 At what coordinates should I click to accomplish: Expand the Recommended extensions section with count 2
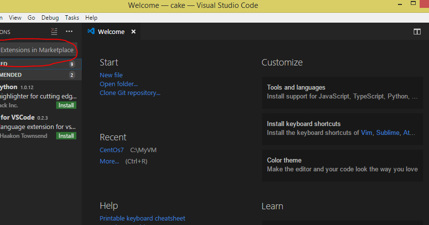(x=41, y=75)
